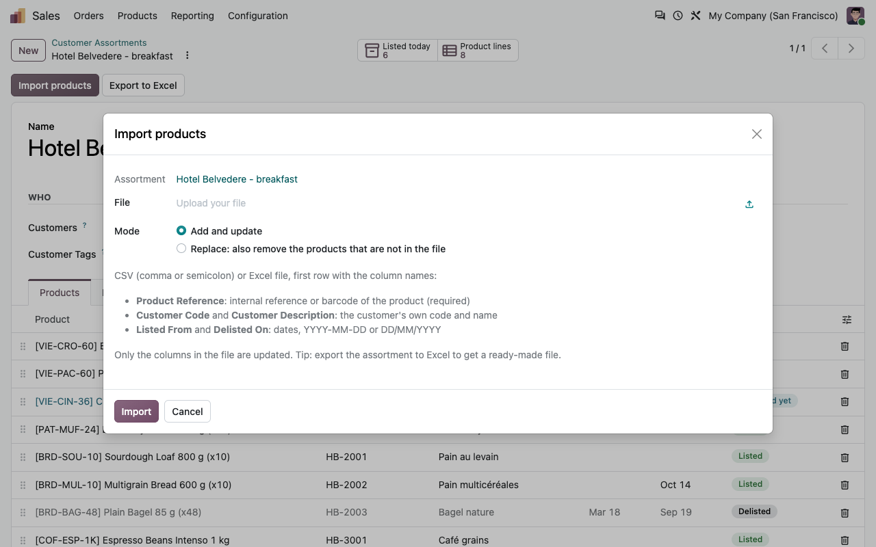This screenshot has height=547, width=876.
Task: Click the Delisted status badge
Action: pos(754,511)
